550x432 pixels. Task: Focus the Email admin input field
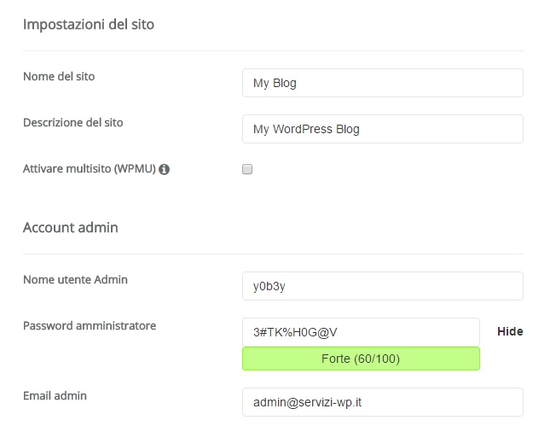(382, 402)
